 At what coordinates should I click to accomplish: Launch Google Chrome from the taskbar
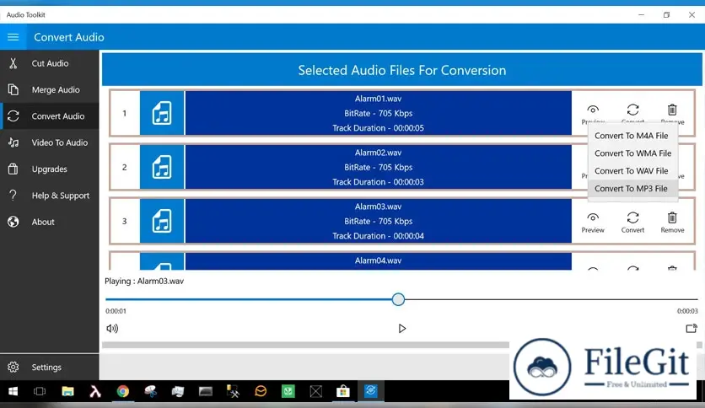click(123, 391)
